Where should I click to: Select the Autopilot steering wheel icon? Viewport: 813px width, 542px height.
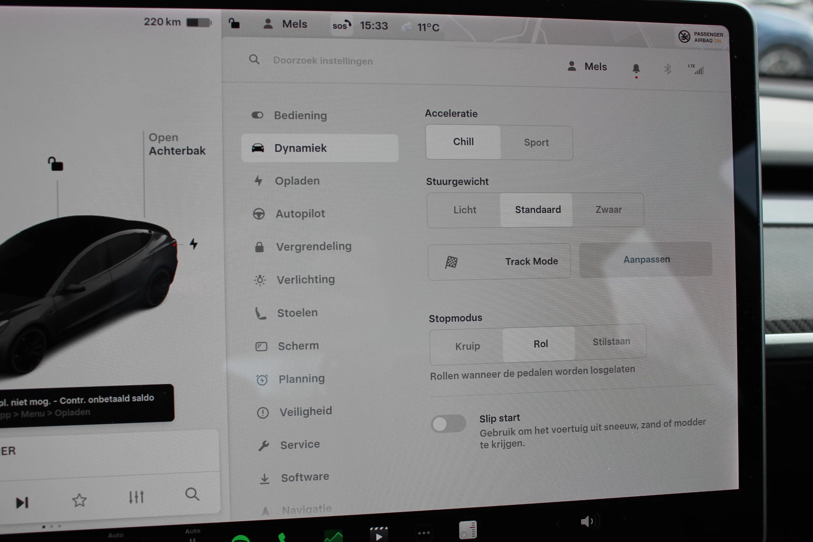point(260,213)
